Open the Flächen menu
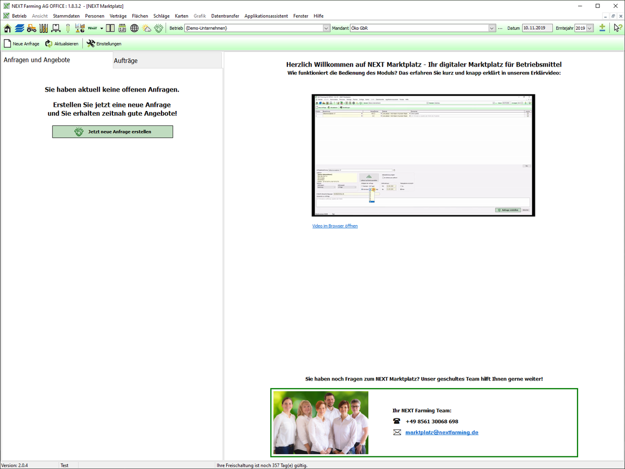 pyautogui.click(x=140, y=16)
